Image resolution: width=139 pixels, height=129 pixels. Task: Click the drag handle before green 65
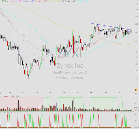[x=16, y=96]
